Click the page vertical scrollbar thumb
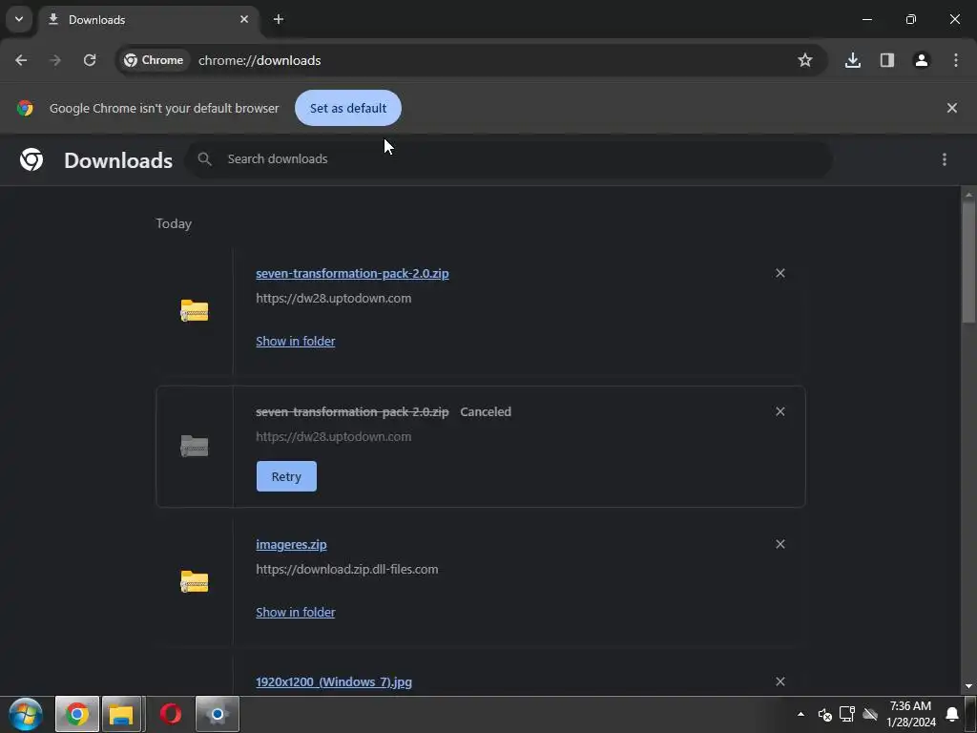This screenshot has height=733, width=977. pyautogui.click(x=968, y=262)
